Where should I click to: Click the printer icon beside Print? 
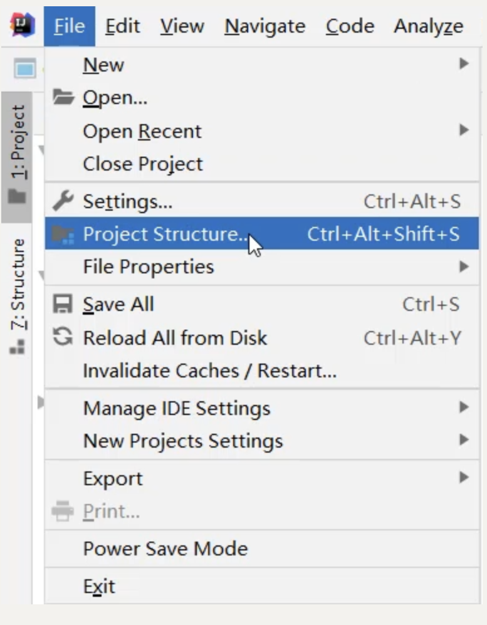coord(63,511)
